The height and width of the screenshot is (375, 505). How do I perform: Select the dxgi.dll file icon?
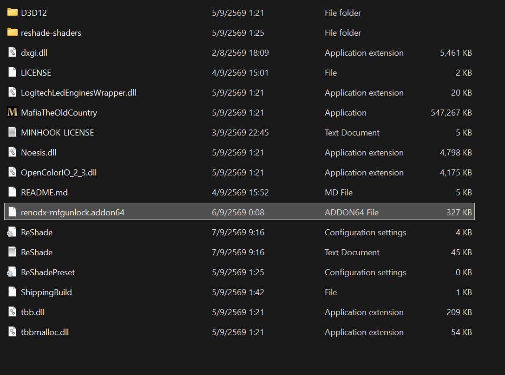pos(12,52)
